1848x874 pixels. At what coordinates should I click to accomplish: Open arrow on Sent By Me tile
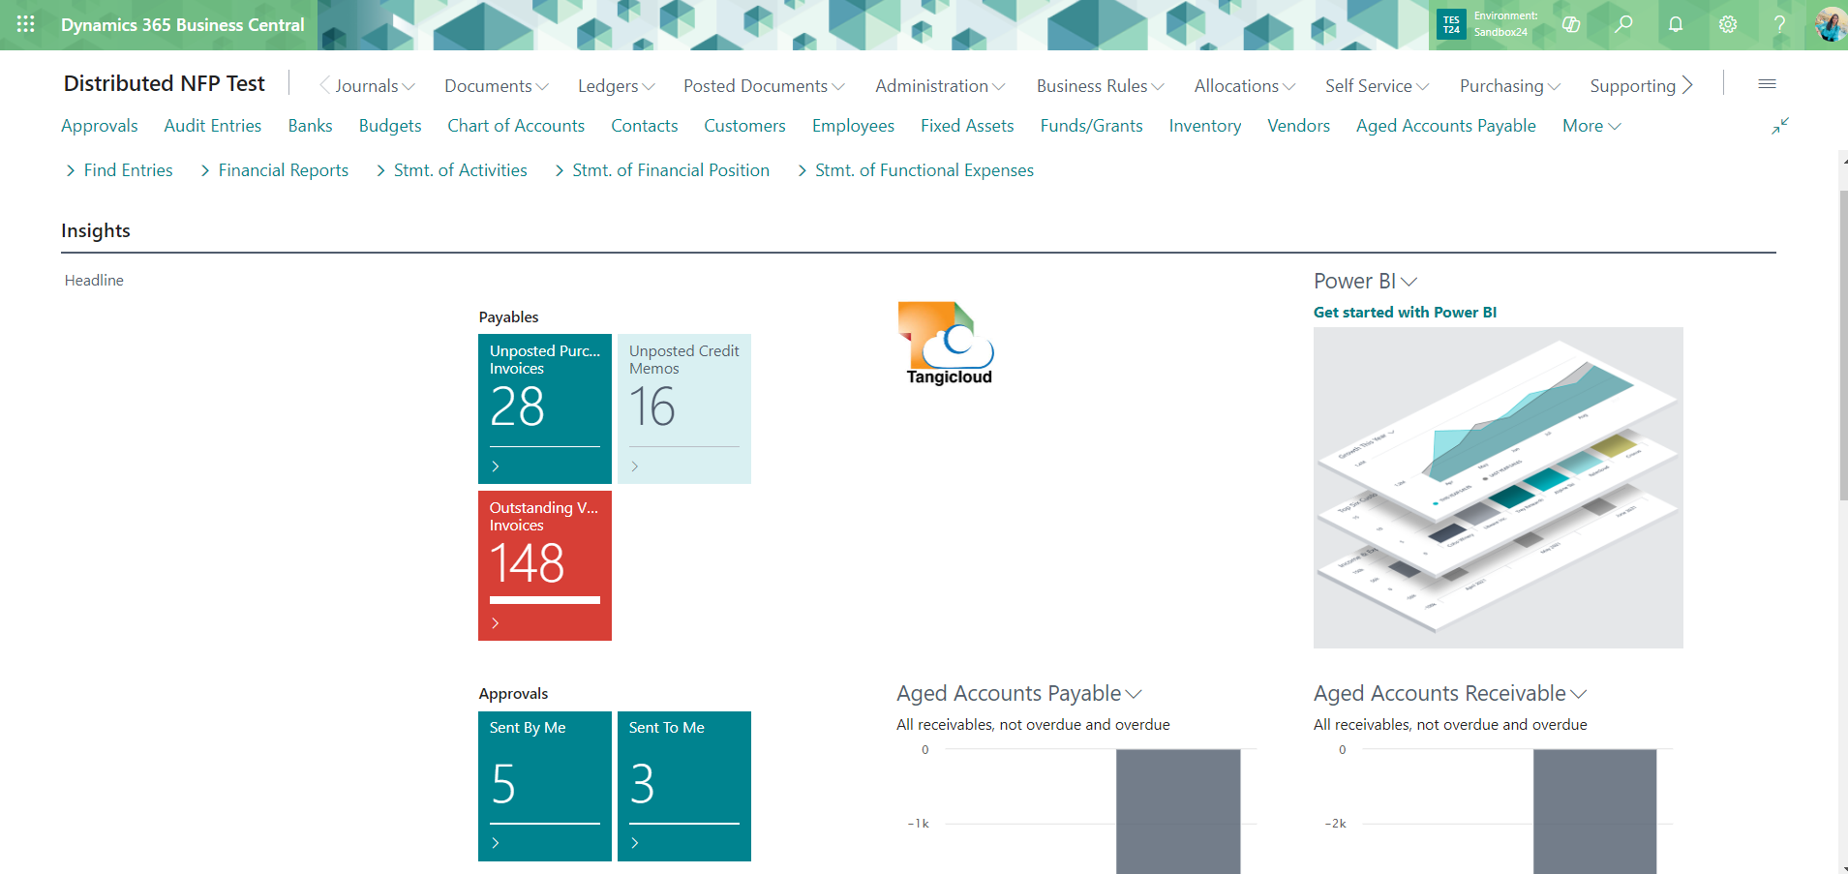click(x=496, y=843)
